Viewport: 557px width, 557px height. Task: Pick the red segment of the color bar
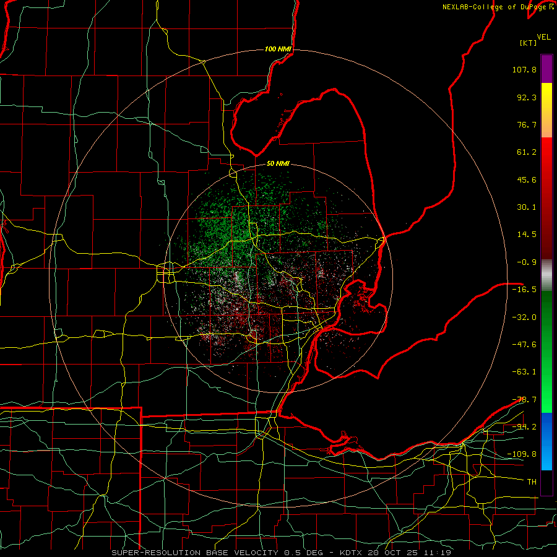point(546,198)
